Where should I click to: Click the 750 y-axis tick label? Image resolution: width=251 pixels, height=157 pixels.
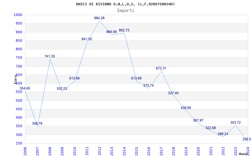[x=19, y=58]
